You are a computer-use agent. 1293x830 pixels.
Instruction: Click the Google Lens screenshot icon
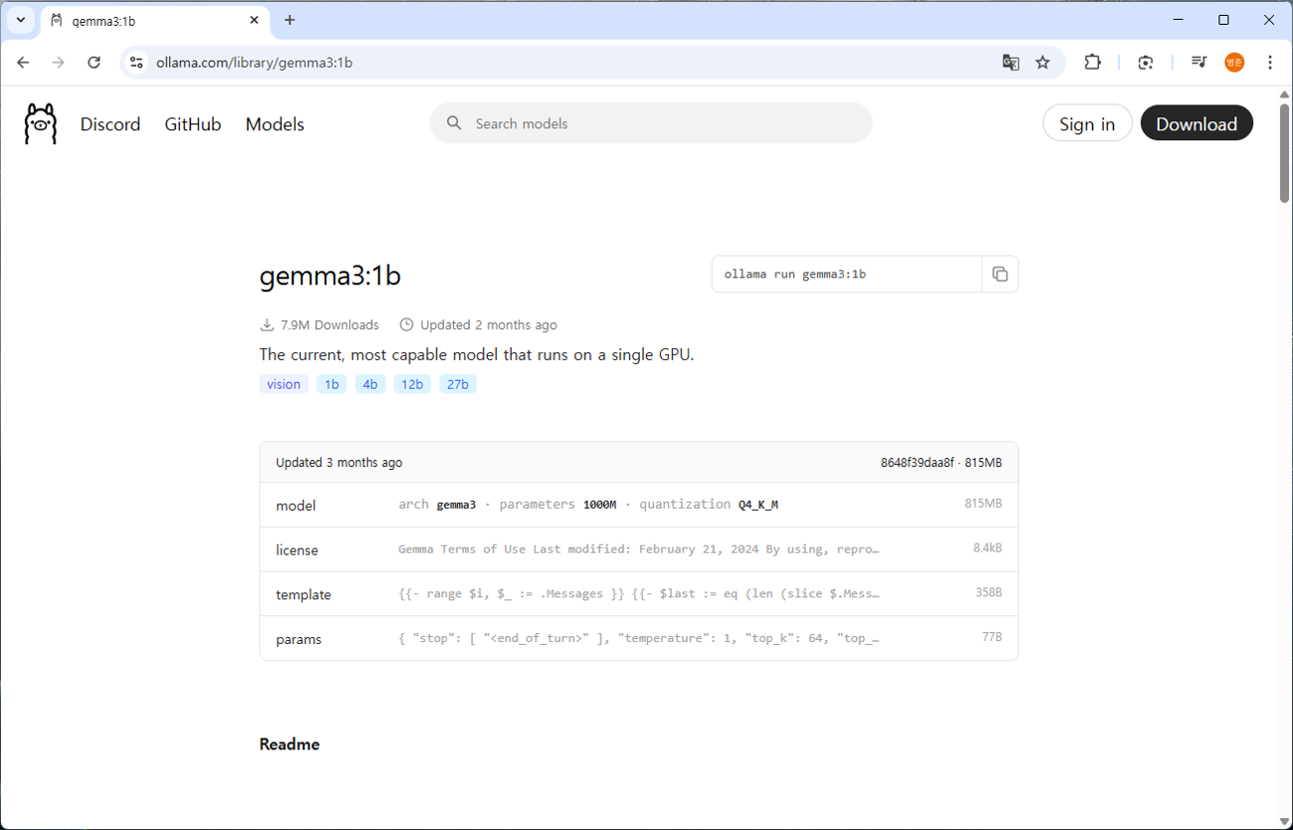click(x=1146, y=62)
